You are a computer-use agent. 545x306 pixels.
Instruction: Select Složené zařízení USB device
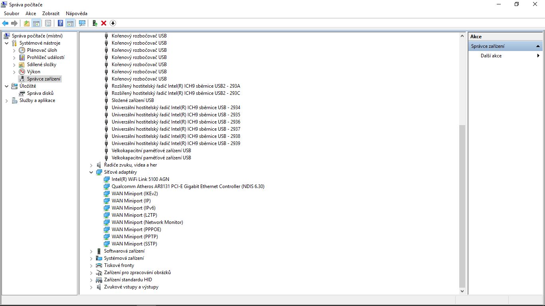(x=133, y=100)
